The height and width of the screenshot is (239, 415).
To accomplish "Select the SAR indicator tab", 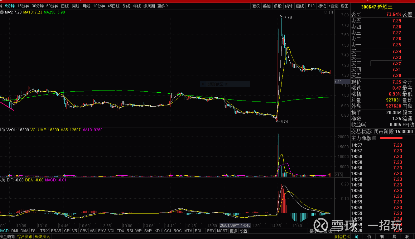I will [148, 231].
